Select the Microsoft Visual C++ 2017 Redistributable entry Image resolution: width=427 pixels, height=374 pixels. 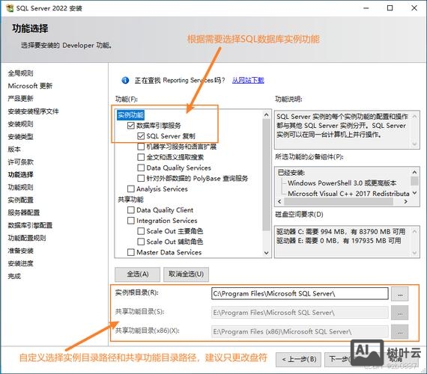click(348, 194)
